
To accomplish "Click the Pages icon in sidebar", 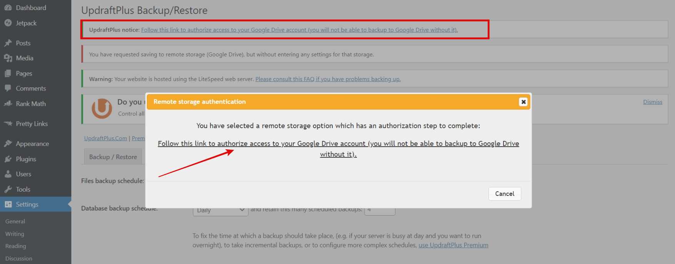I will (8, 74).
